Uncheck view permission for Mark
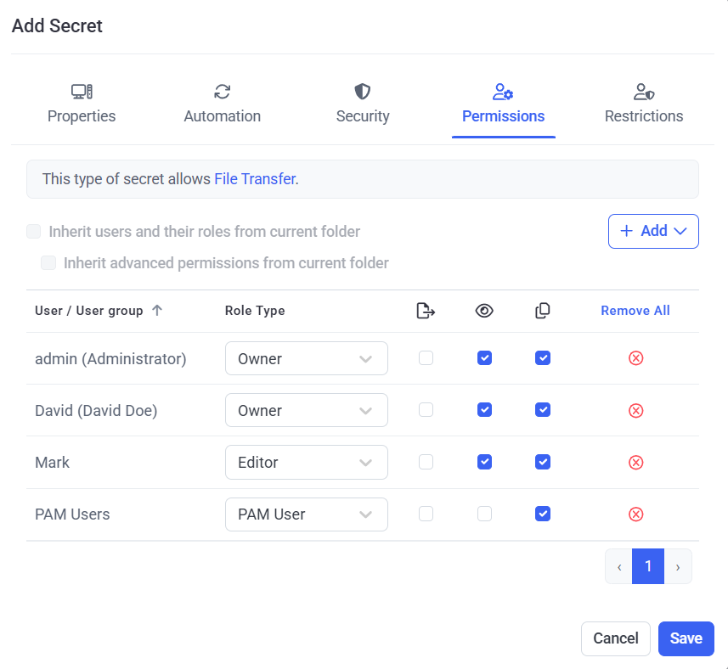 click(484, 462)
